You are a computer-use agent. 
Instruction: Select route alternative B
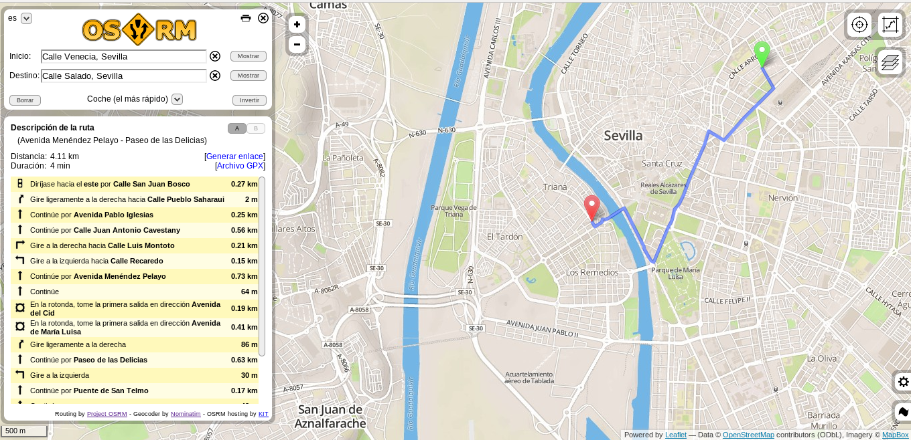point(256,128)
